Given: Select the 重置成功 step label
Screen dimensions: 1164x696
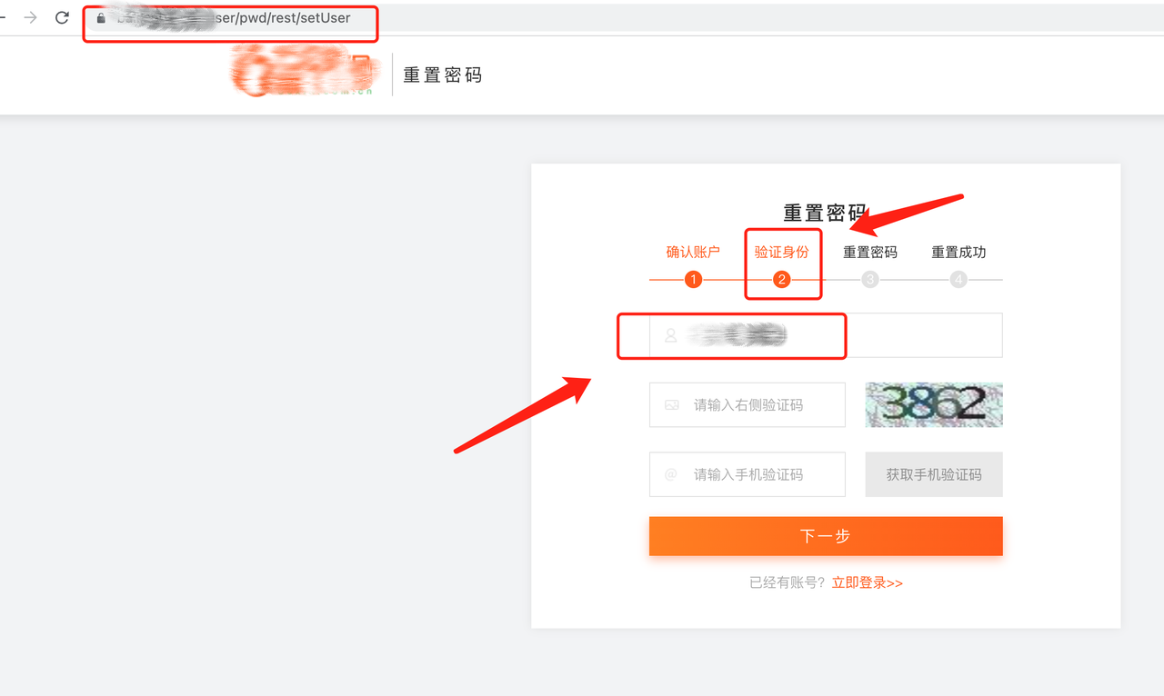Looking at the screenshot, I should point(958,253).
